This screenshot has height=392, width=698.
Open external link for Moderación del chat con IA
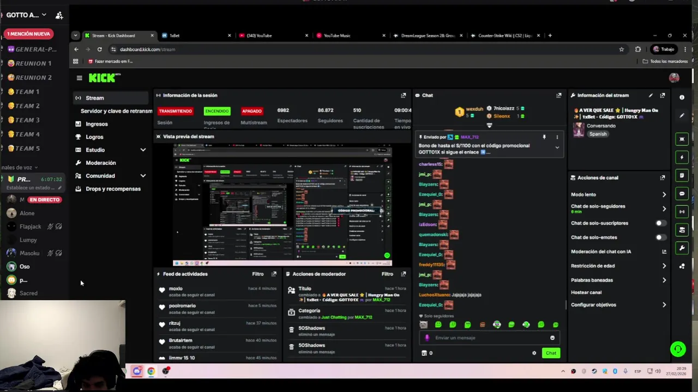click(x=664, y=252)
